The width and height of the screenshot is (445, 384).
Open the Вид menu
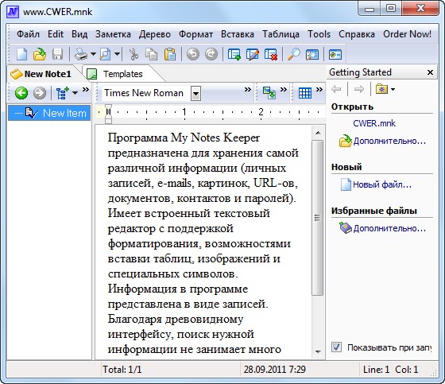(x=79, y=34)
